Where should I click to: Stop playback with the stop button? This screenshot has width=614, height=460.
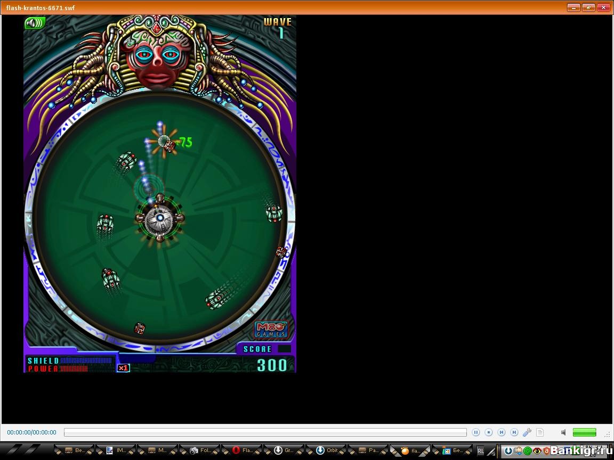(489, 432)
